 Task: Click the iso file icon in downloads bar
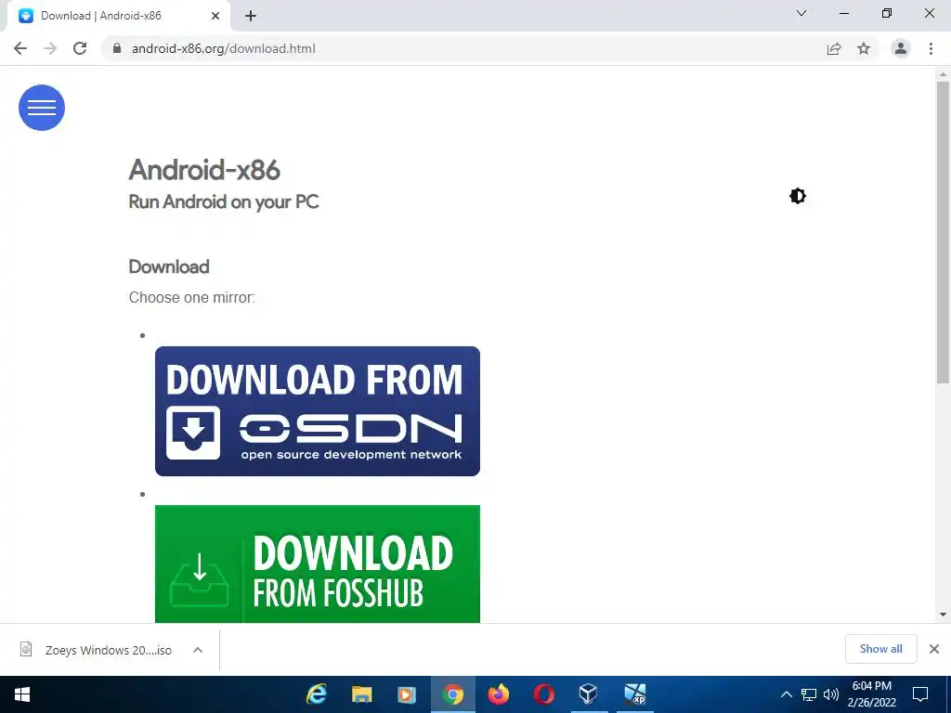26,649
